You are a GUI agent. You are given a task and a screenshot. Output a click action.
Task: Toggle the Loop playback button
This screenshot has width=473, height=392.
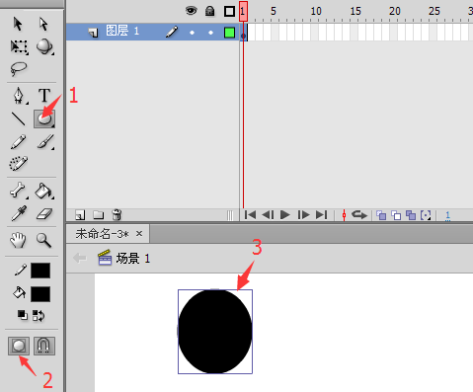click(x=359, y=215)
